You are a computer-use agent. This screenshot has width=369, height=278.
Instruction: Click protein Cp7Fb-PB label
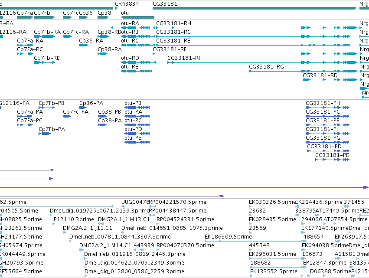coord(51,103)
